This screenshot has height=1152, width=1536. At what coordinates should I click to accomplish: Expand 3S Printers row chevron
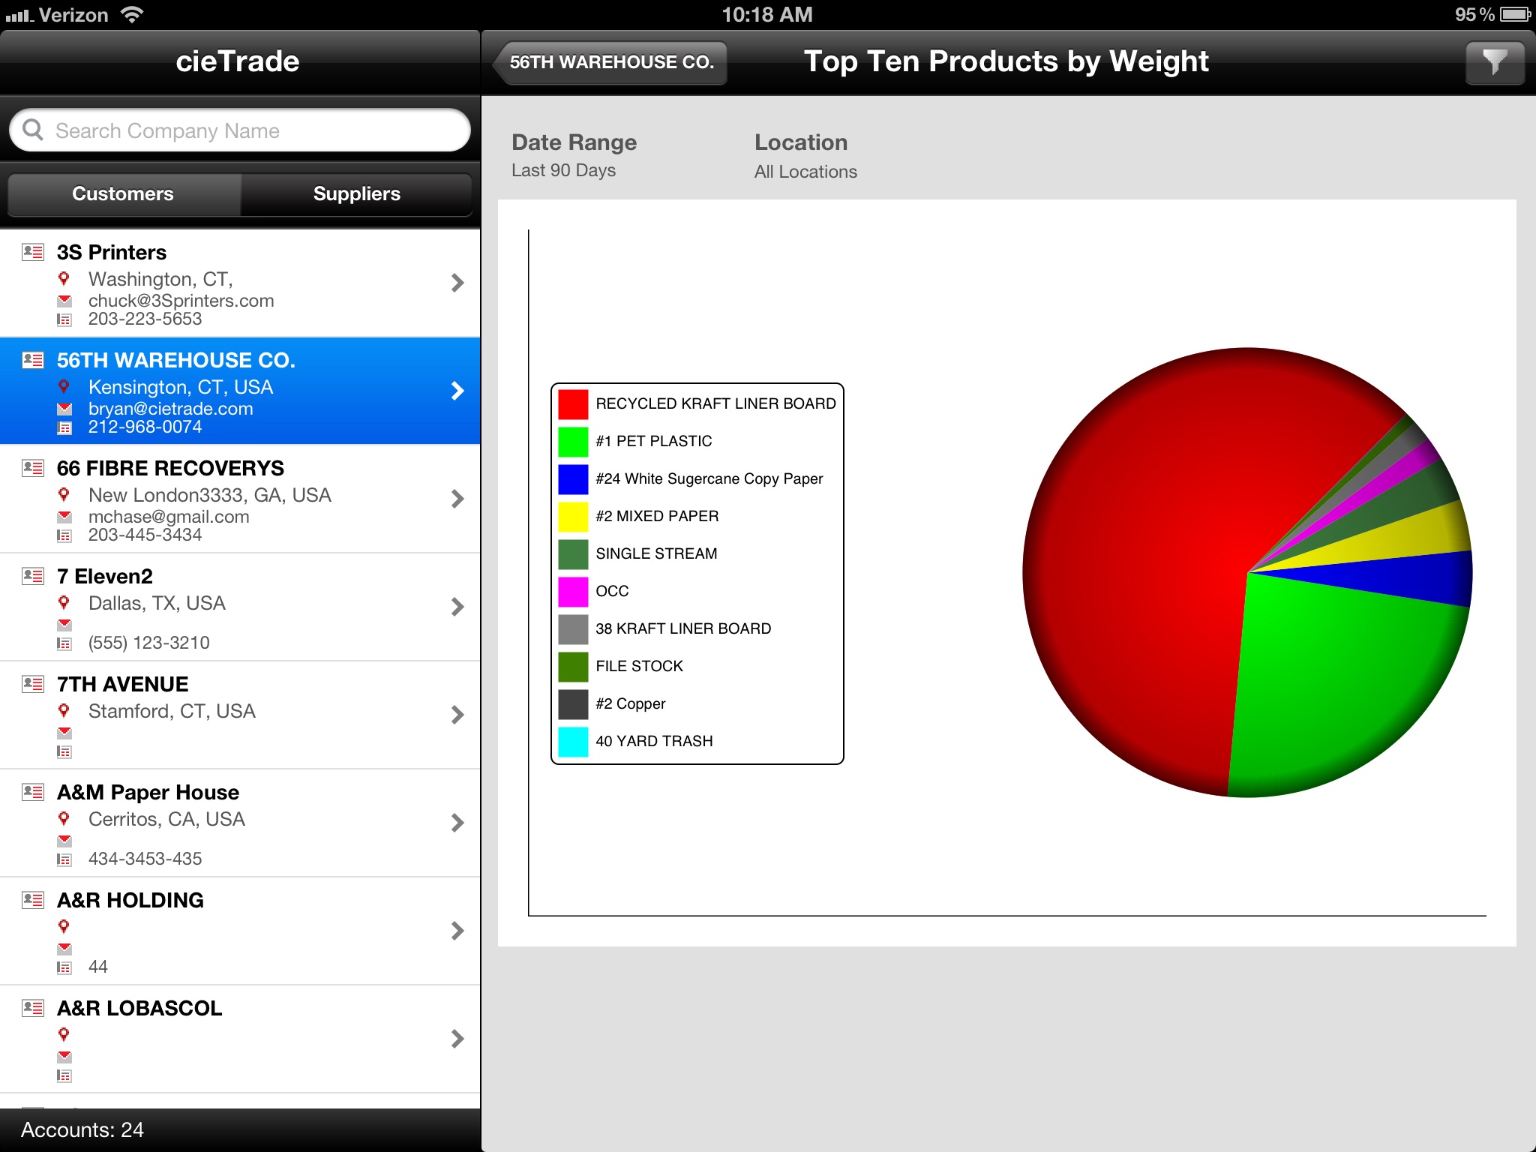coord(457,283)
